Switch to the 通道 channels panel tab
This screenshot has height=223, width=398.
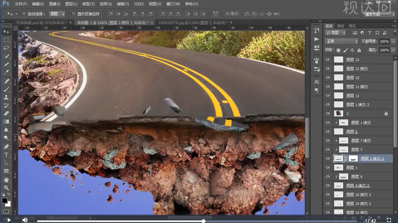(340, 26)
